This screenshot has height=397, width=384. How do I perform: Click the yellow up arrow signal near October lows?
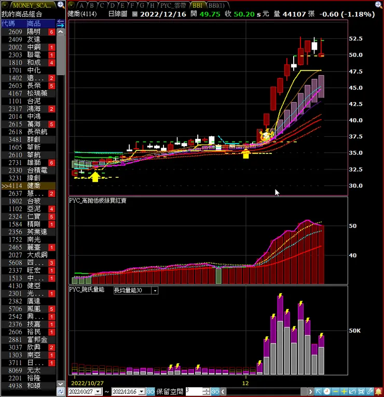pyautogui.click(x=95, y=176)
